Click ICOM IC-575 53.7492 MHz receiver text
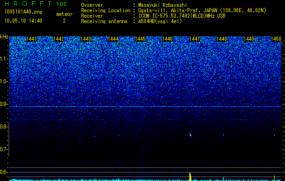This screenshot has height=181, width=285. point(182,16)
